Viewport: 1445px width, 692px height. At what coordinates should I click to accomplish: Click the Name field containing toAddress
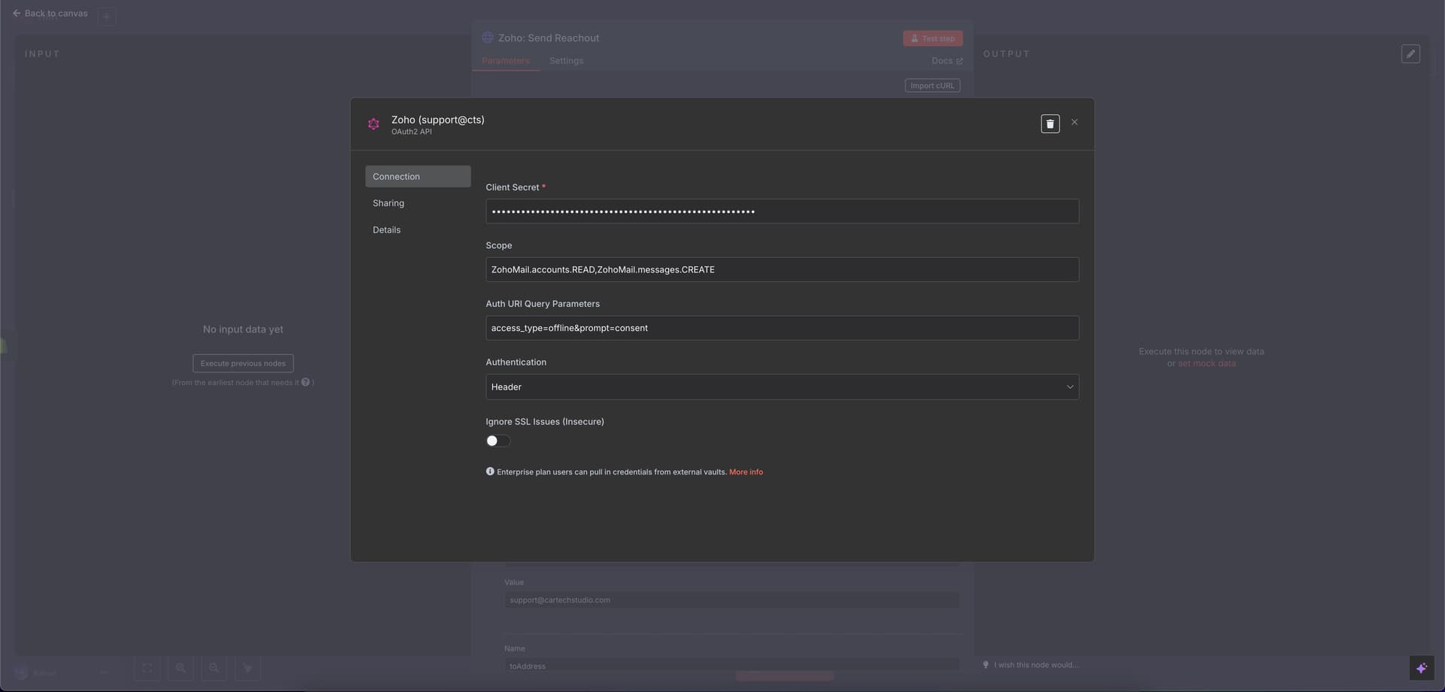(732, 666)
